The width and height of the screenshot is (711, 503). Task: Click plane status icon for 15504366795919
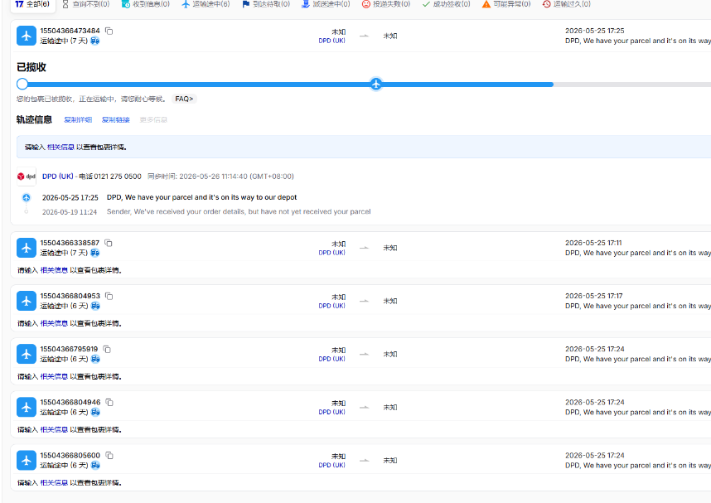27,354
